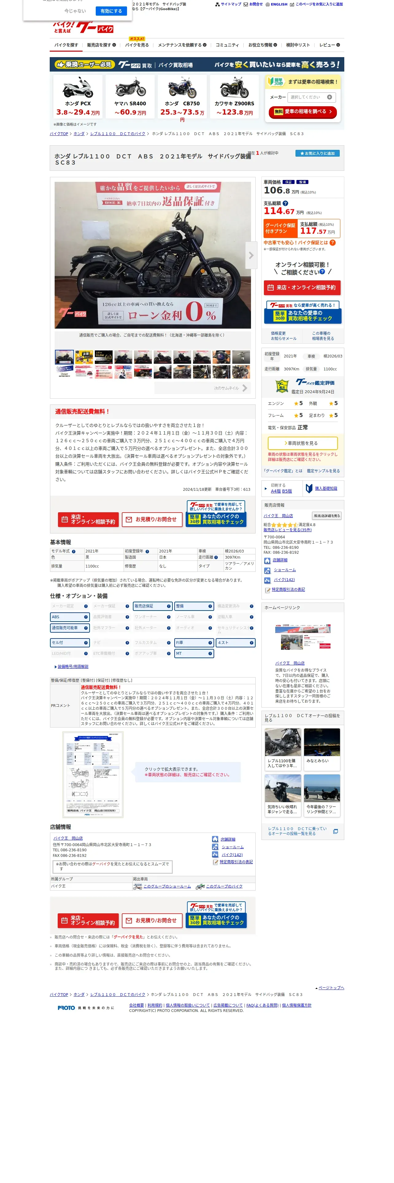Click help icon in MT spec box
Screen dimensions: 394x1183
click(210, 654)
